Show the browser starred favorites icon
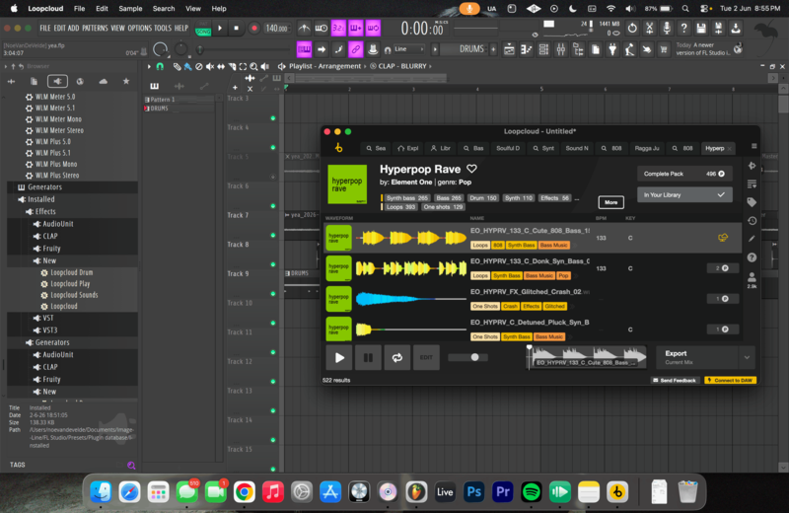The height and width of the screenshot is (513, 789). pyautogui.click(x=126, y=81)
